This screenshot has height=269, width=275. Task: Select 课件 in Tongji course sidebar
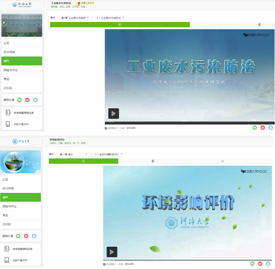pos(22,61)
